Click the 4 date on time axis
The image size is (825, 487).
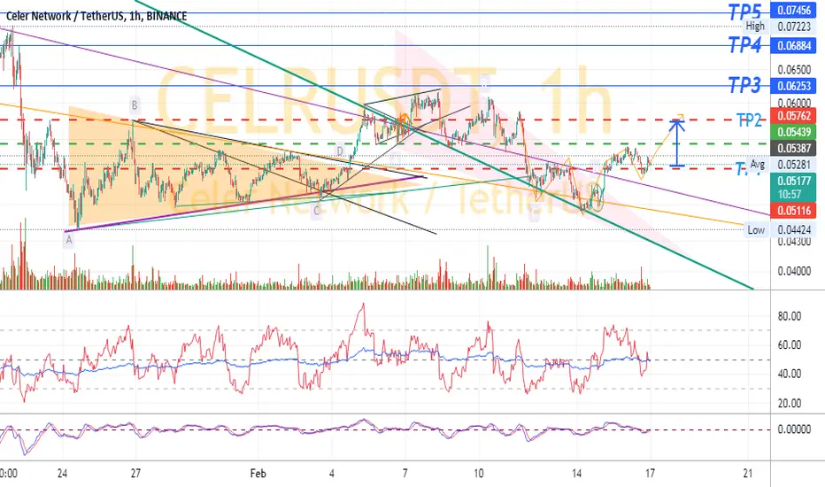click(331, 474)
